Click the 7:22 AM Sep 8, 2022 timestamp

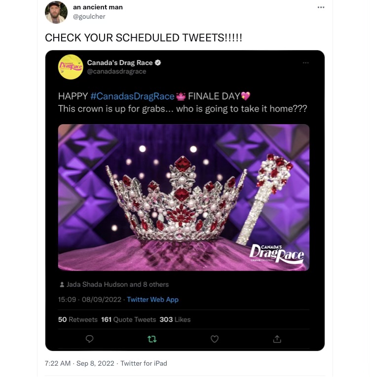click(x=79, y=364)
